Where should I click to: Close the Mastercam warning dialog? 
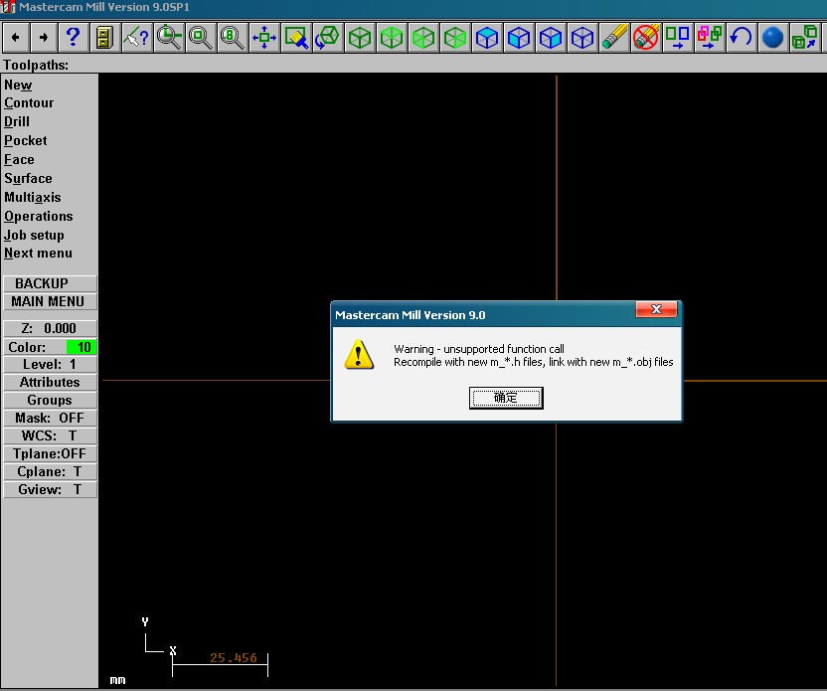pos(656,309)
